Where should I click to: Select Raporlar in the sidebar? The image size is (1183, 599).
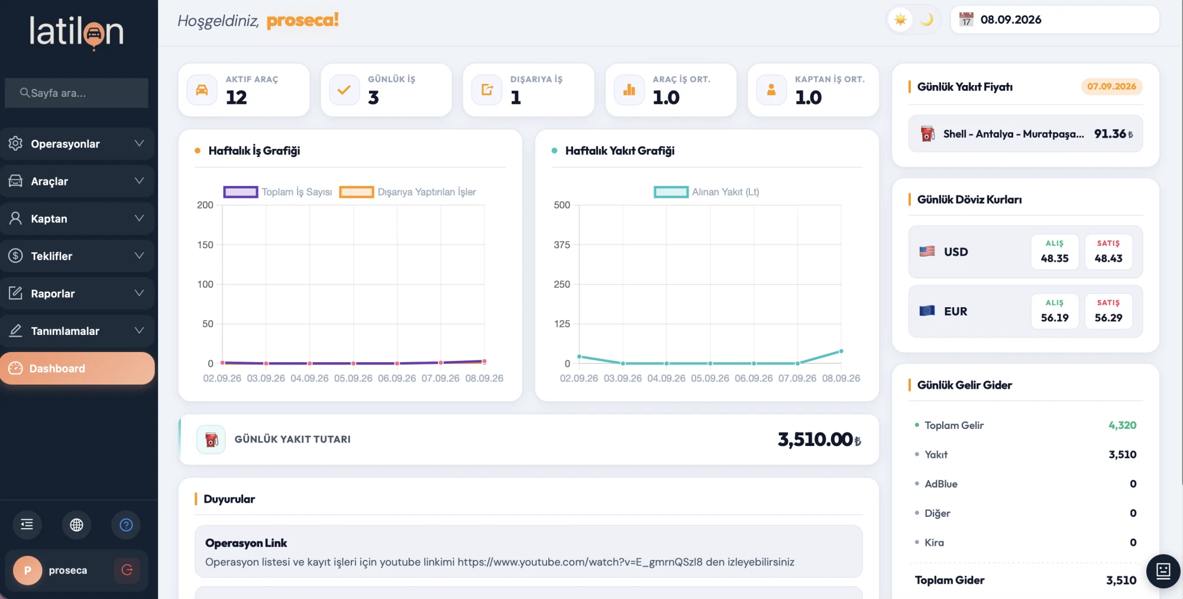[x=77, y=293]
